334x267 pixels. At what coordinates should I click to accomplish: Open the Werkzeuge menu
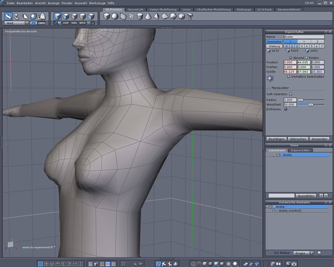point(97,3)
